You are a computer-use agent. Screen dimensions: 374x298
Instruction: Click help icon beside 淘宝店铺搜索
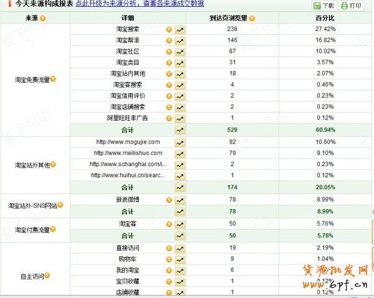point(169,108)
